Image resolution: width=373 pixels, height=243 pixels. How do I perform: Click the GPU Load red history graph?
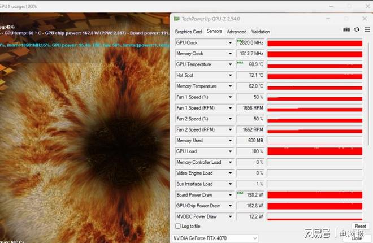pos(315,151)
